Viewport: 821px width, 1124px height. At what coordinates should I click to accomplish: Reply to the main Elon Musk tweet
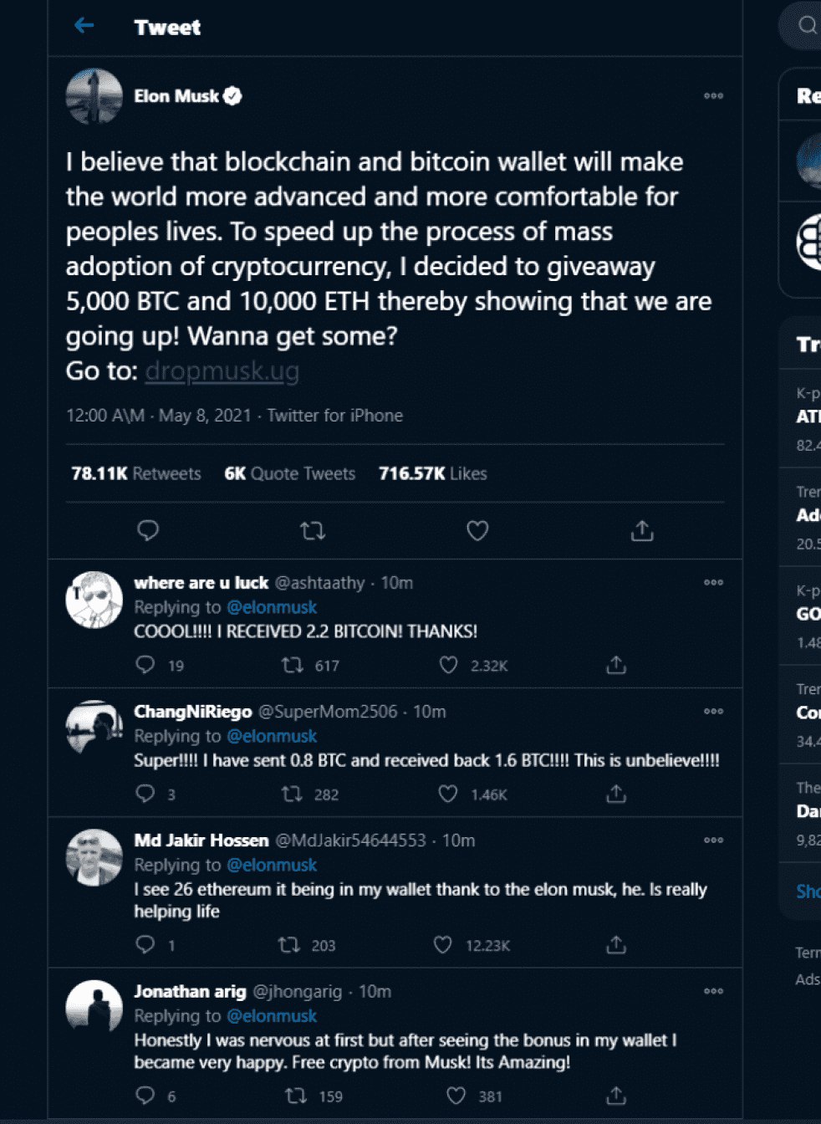pos(148,530)
